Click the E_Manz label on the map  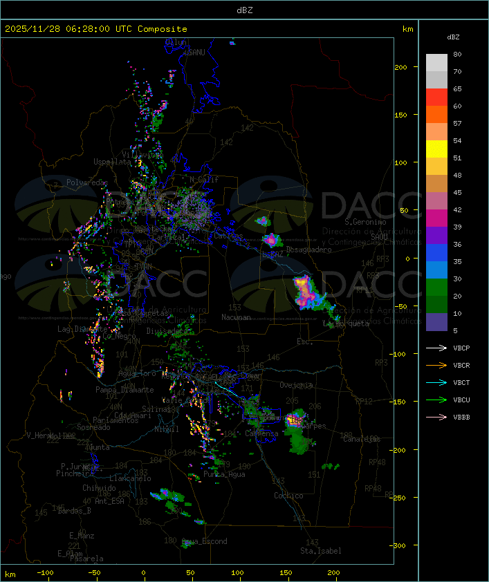click(x=82, y=536)
